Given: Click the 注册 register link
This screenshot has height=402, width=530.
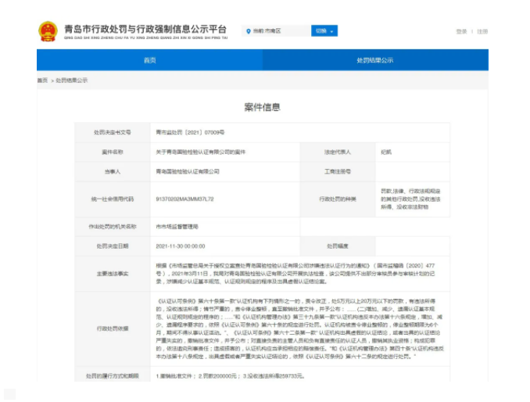Looking at the screenshot, I should pyautogui.click(x=482, y=31).
